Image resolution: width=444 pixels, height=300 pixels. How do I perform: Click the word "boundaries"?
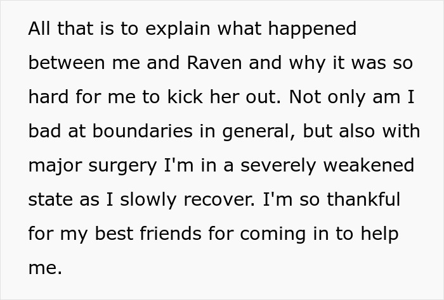coord(134,131)
